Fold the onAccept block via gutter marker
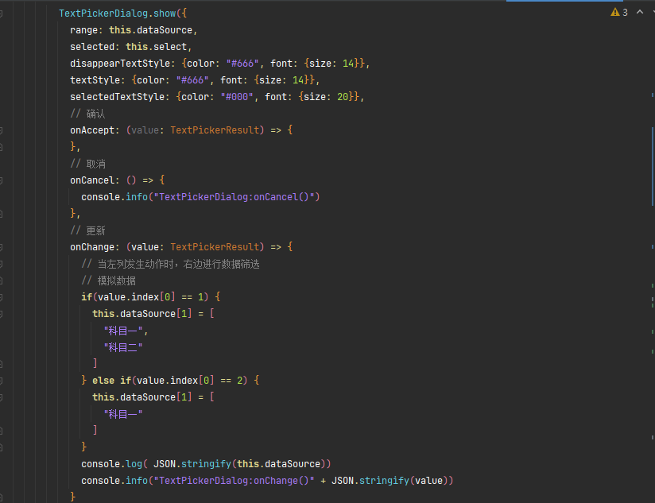The image size is (655, 503). coord(1,130)
